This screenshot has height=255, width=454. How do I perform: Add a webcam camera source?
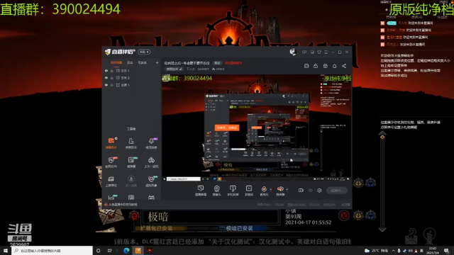(x=216, y=191)
